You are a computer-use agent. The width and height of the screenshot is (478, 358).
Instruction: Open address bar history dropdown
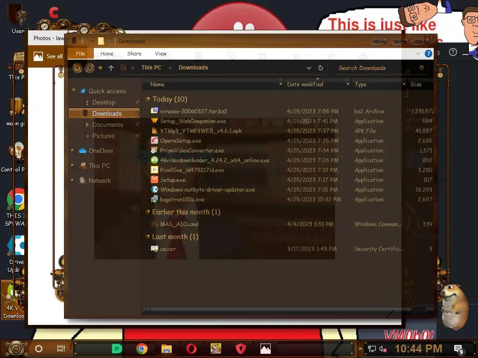[x=309, y=68]
